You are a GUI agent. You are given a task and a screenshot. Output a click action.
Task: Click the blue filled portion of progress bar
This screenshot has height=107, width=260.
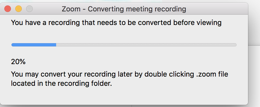click(x=34, y=45)
